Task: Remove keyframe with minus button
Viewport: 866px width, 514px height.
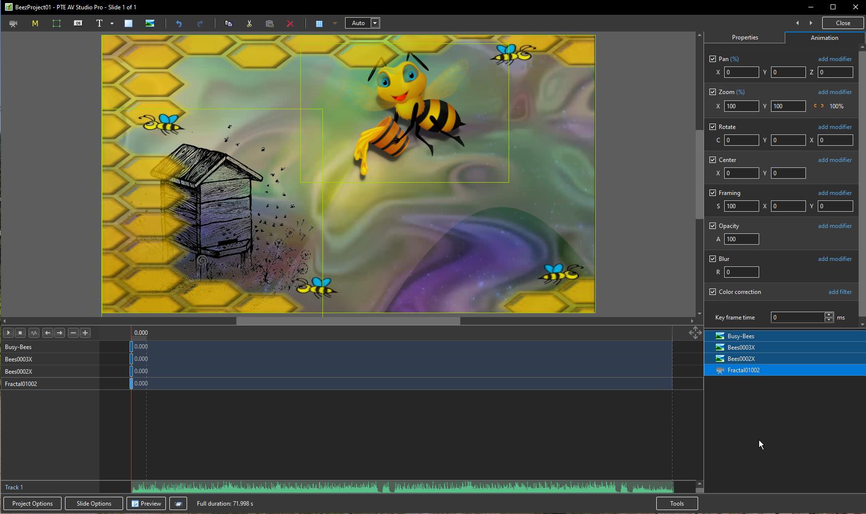Action: (x=73, y=333)
